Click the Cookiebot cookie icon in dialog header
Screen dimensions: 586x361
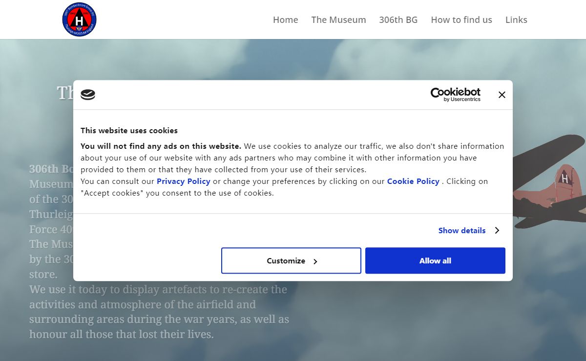click(88, 95)
